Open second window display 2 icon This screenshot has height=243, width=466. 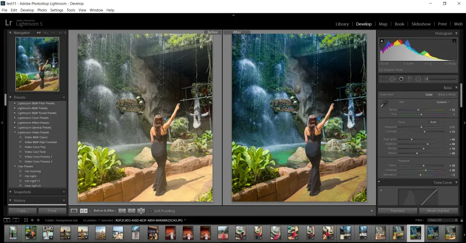tap(16, 220)
